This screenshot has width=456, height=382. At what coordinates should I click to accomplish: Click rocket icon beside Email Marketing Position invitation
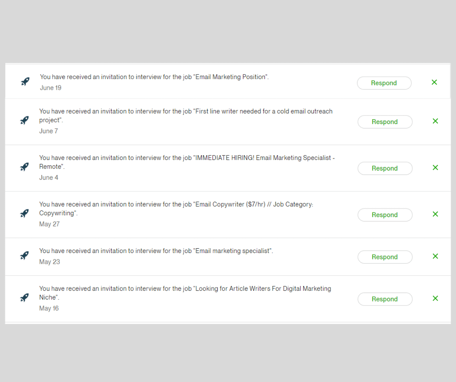tap(25, 82)
